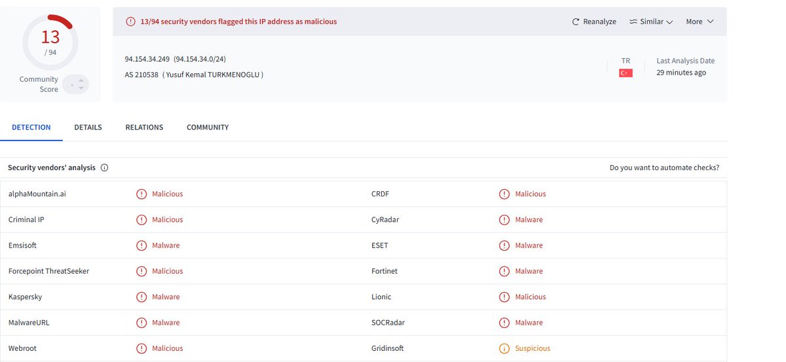
Task: Click the CRDF malicious alert icon
Action: (504, 194)
